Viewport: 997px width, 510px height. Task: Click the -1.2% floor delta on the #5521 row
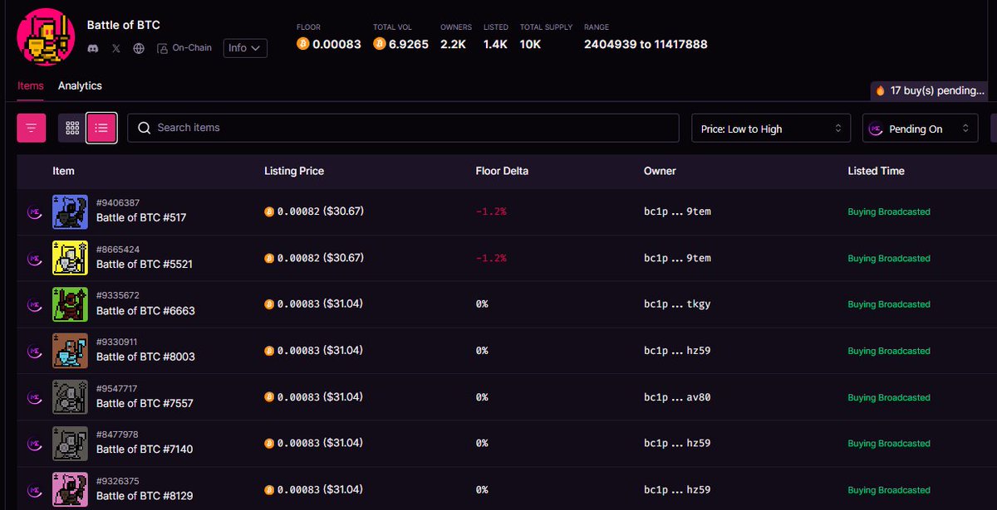click(491, 258)
